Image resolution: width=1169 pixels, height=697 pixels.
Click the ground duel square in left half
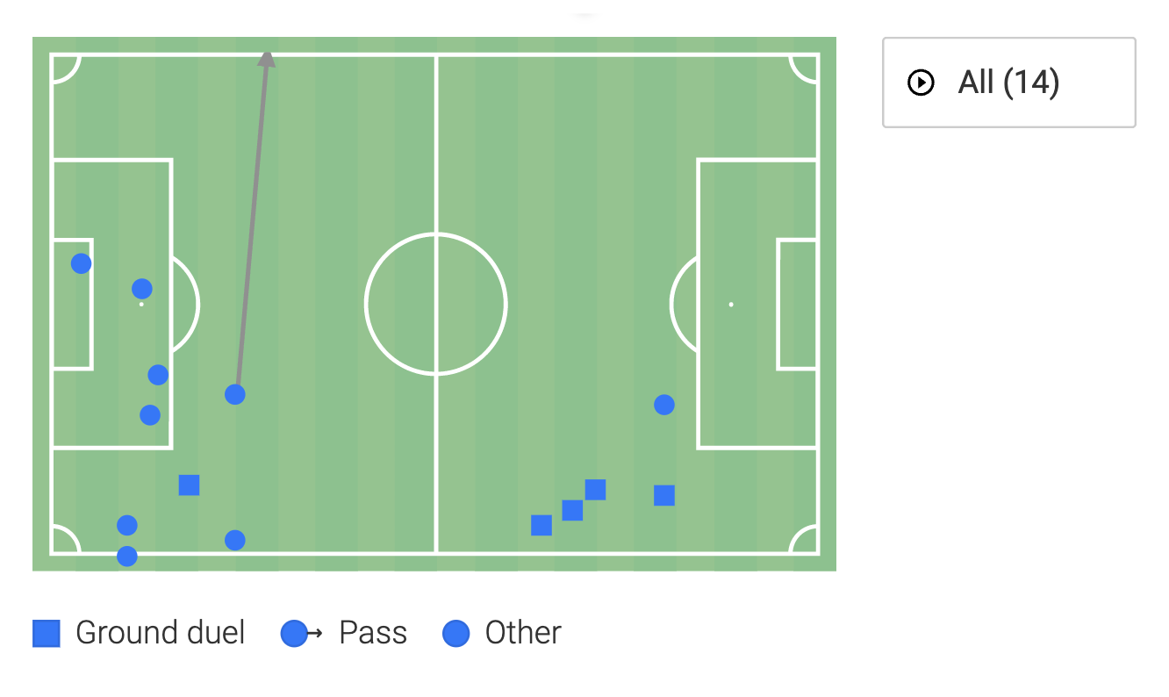[189, 485]
